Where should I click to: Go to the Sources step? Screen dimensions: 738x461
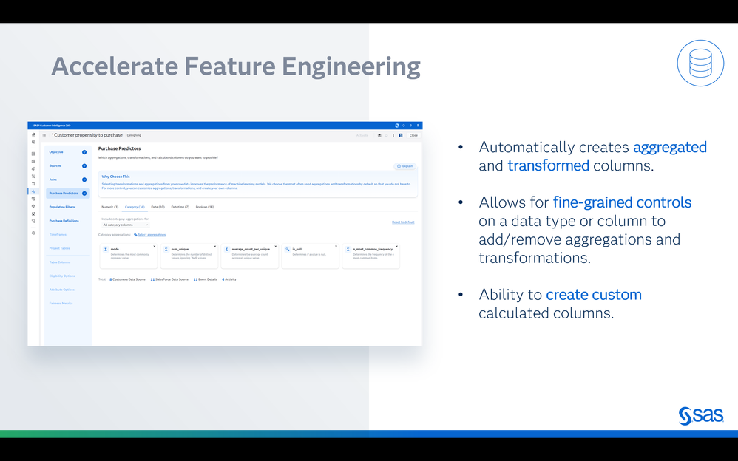tap(55, 166)
